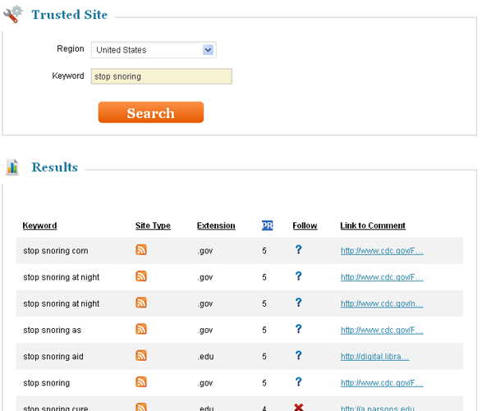The width and height of the screenshot is (482, 411).
Task: Click the 'stop snoring as' keyword cell
Action: pyautogui.click(x=53, y=331)
